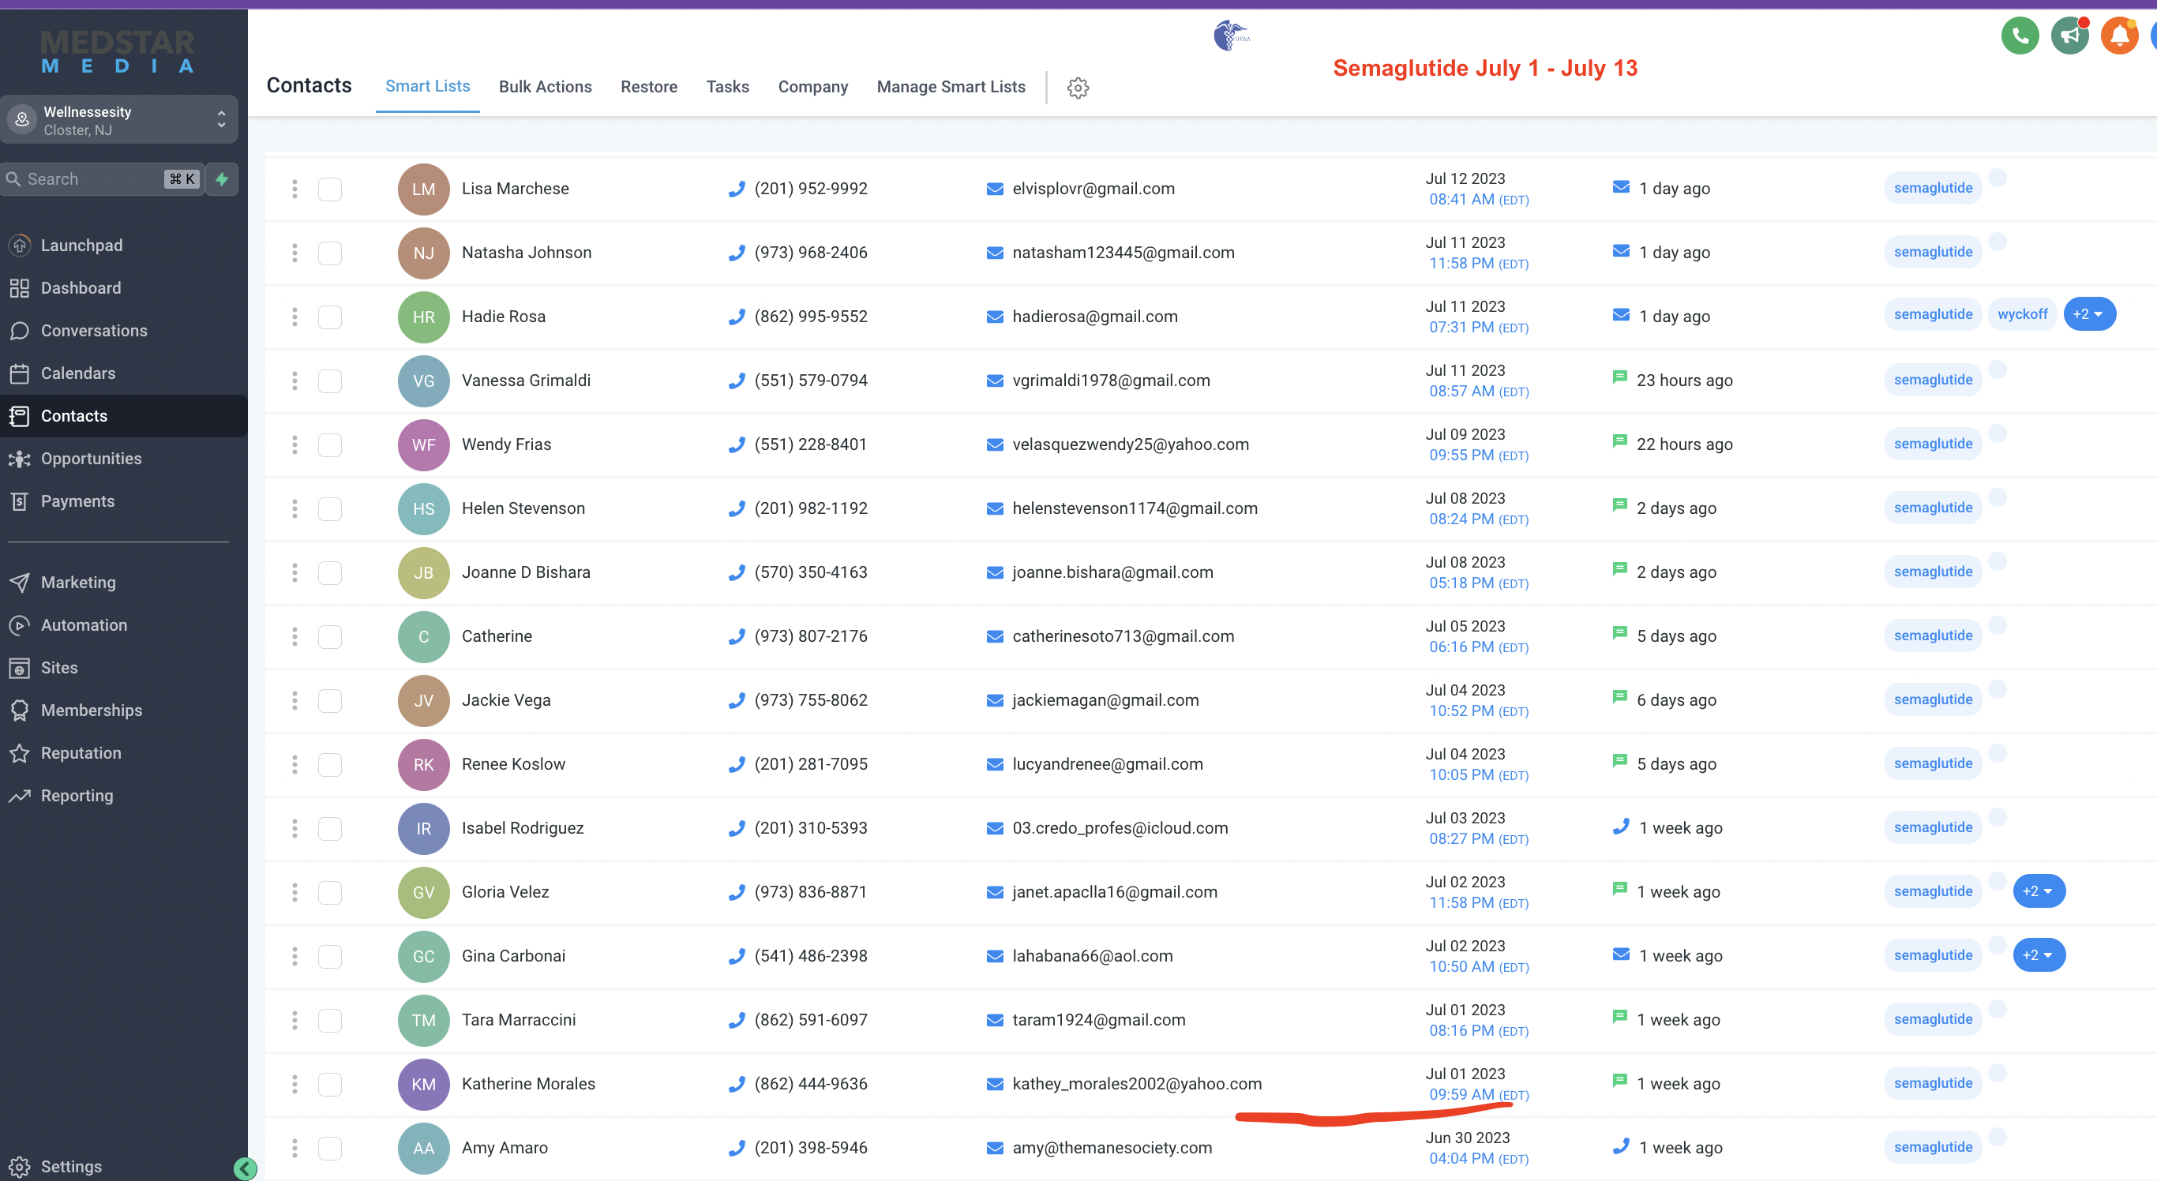Open three-dot menu for Wendy Frias
Image resolution: width=2157 pixels, height=1181 pixels.
click(x=294, y=444)
